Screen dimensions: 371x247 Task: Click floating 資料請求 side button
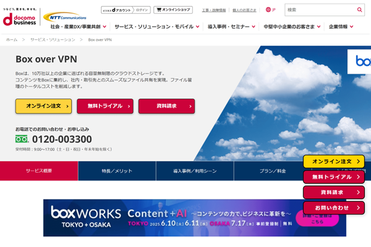coord(334,192)
